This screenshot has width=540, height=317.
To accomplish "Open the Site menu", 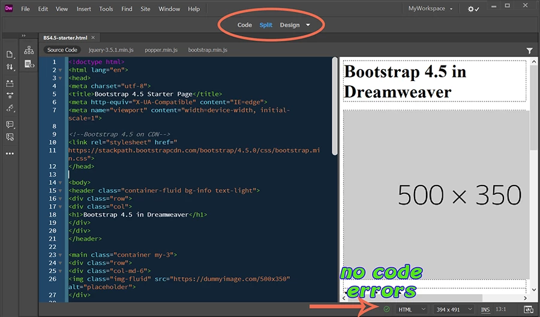I will pos(145,9).
